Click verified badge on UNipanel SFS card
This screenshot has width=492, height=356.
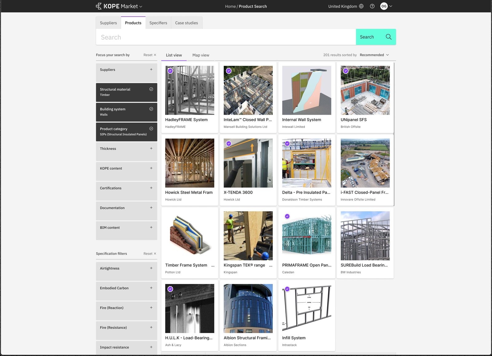pos(346,71)
